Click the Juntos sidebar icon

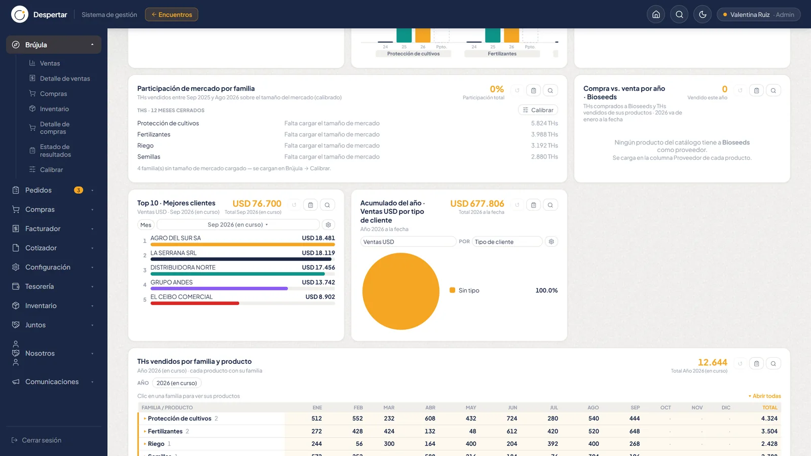pyautogui.click(x=16, y=325)
